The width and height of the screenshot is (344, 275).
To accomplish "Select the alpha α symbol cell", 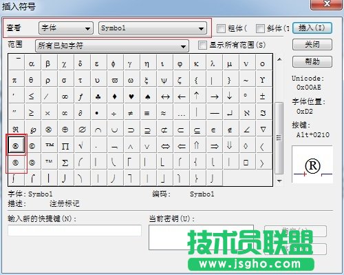I will click(x=33, y=63).
